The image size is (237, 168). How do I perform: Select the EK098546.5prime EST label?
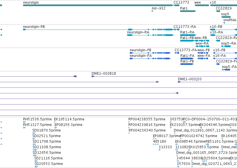(190, 141)
